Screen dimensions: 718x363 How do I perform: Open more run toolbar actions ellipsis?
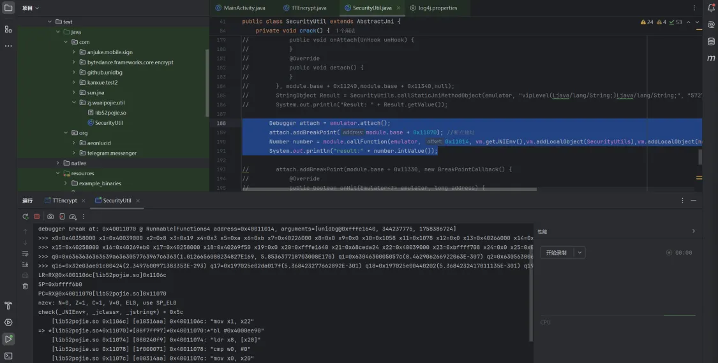(84, 217)
